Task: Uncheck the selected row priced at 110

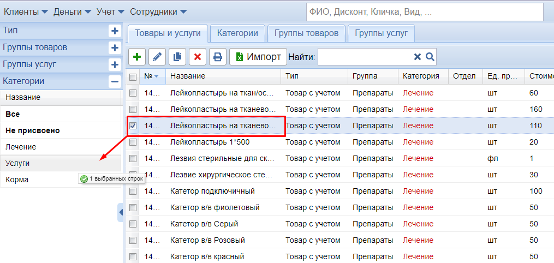Action: click(x=133, y=125)
